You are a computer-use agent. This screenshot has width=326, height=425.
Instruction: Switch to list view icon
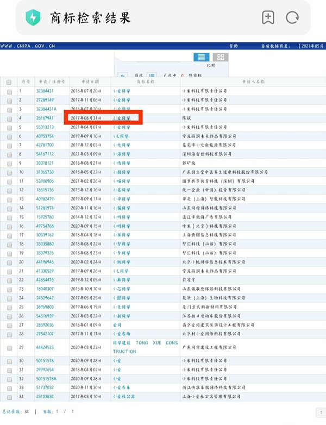202,57
